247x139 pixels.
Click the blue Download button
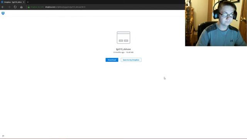[x=112, y=60]
